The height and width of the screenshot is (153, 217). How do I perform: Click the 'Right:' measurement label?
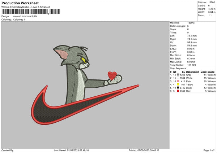[x=173, y=39]
